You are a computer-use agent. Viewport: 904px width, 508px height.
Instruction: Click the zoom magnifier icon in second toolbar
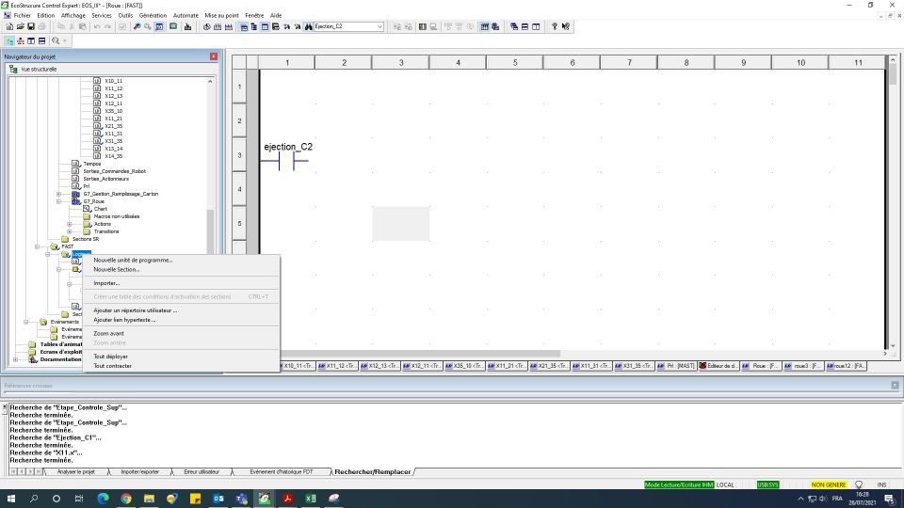[x=56, y=40]
